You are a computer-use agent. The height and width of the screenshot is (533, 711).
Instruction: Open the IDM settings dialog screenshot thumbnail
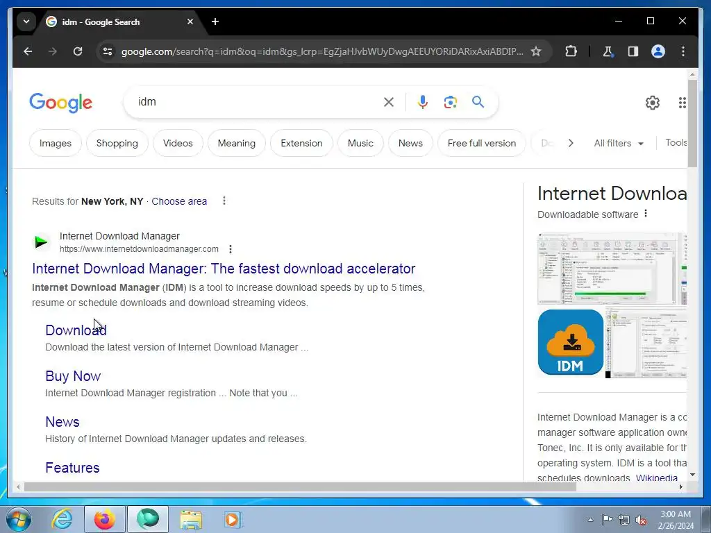646,342
